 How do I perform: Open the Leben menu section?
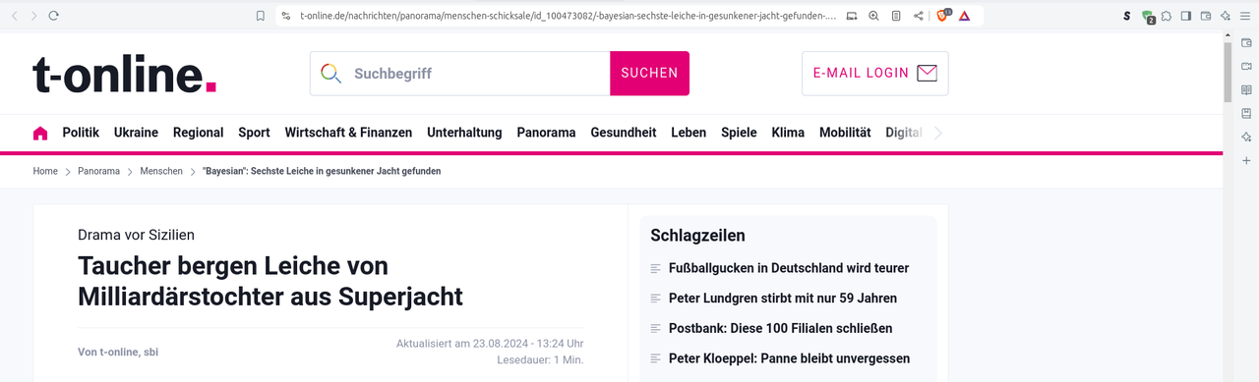[689, 133]
